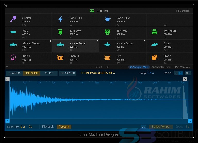This screenshot has height=143, width=198.
Task: Open the Speed value stepper
Action: pos(187,127)
